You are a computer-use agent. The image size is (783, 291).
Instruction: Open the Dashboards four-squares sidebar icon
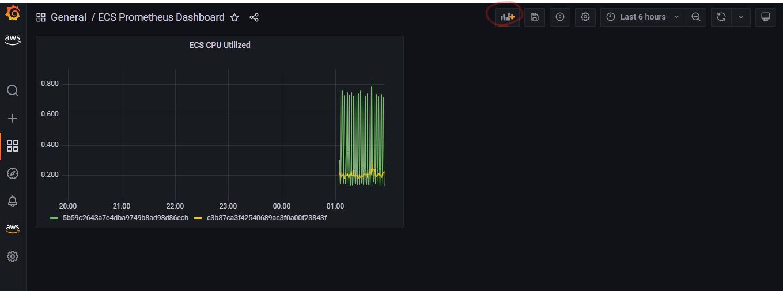tap(13, 145)
